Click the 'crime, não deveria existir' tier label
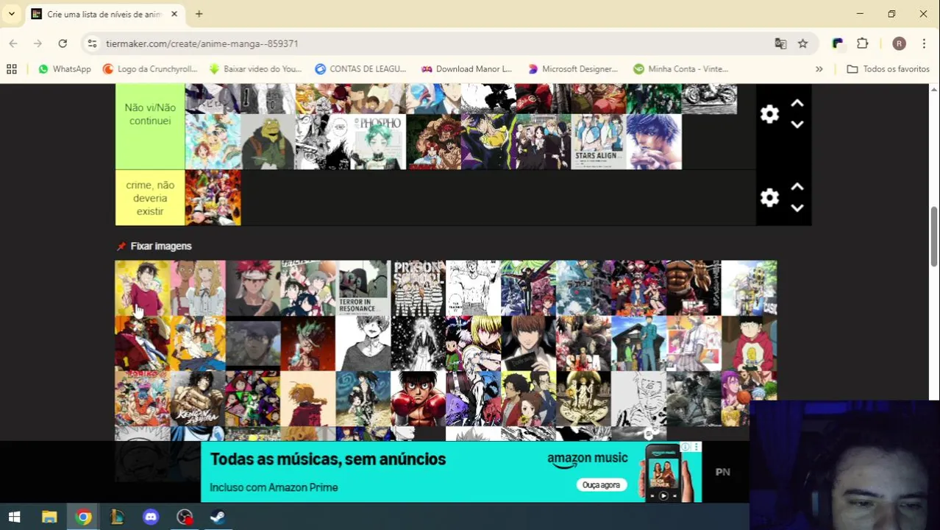Image resolution: width=940 pixels, height=530 pixels. coord(150,198)
